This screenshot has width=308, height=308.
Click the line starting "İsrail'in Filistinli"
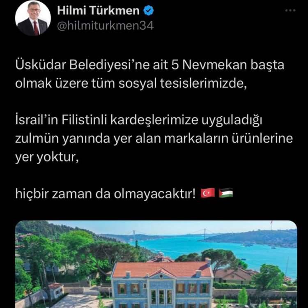click(x=139, y=120)
